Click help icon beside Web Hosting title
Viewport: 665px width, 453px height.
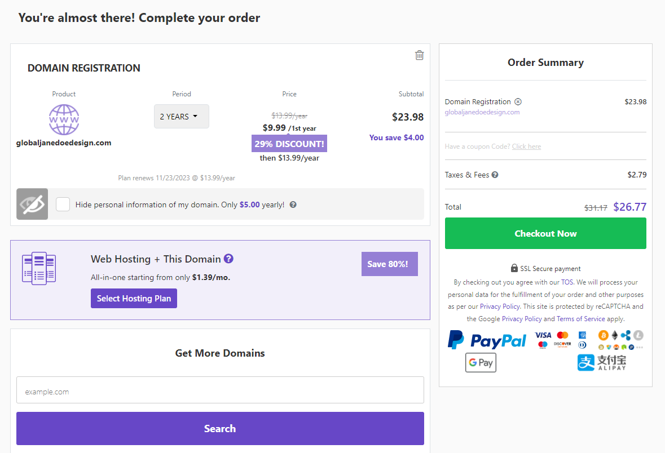click(228, 259)
